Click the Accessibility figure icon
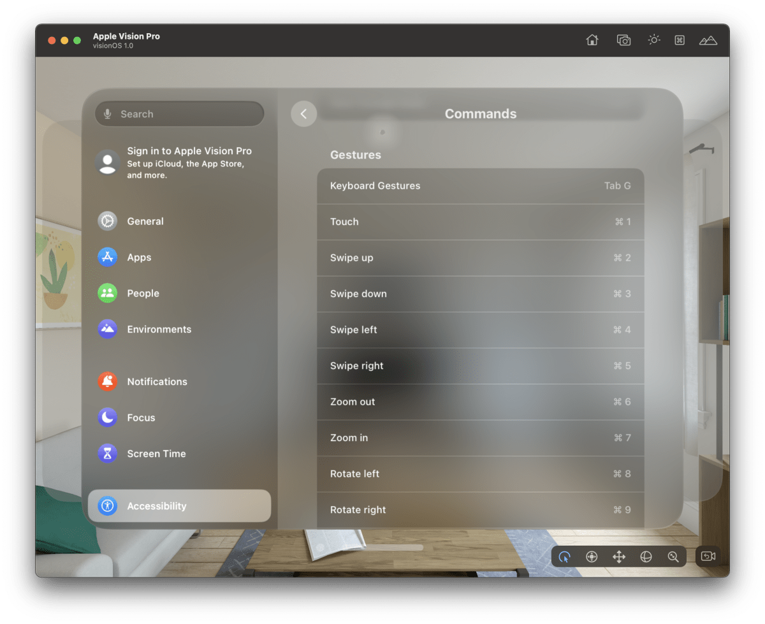The height and width of the screenshot is (624, 765). (x=107, y=506)
